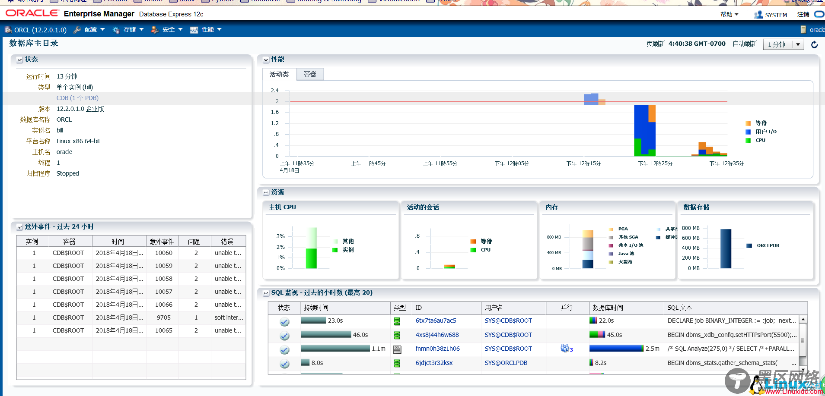This screenshot has width=825, height=396.
Task: Open the 安全 menu
Action: click(x=172, y=30)
